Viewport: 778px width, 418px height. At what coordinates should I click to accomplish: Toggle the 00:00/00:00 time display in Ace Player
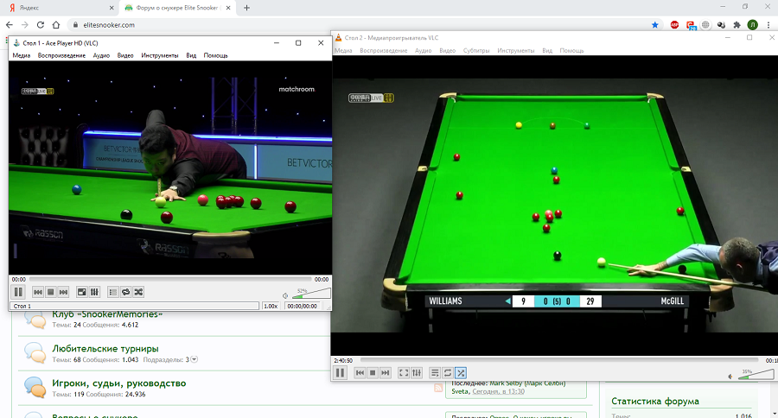tap(303, 306)
